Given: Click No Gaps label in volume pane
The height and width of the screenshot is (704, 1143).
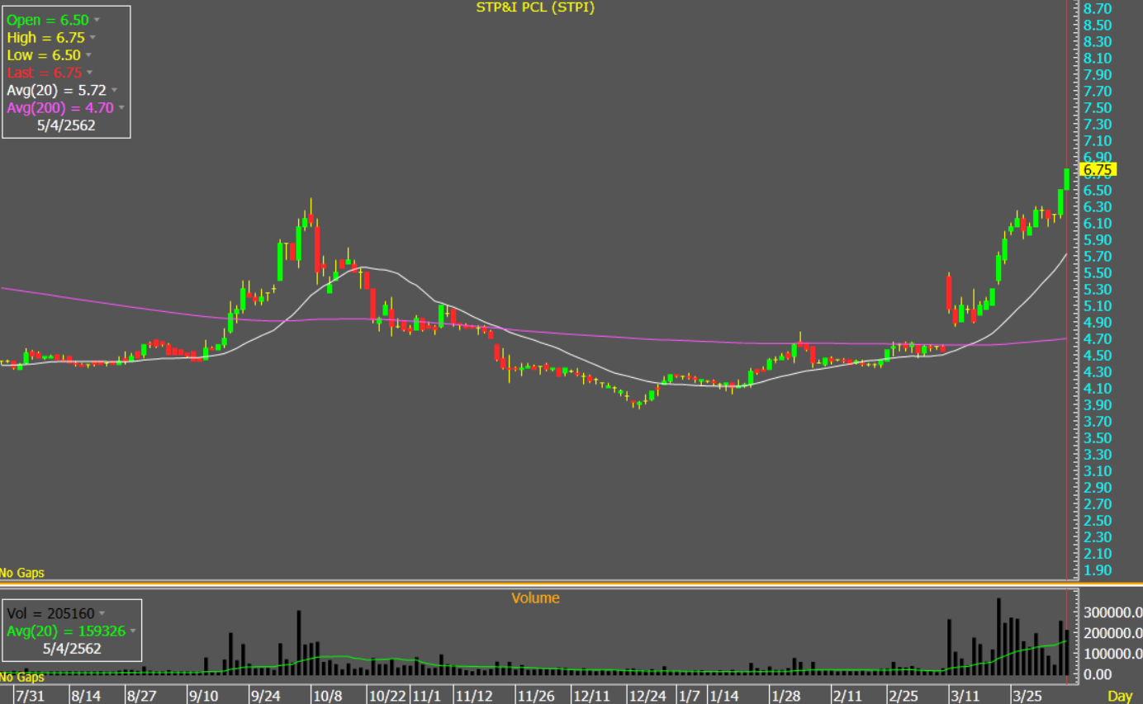Looking at the screenshot, I should 22,678.
